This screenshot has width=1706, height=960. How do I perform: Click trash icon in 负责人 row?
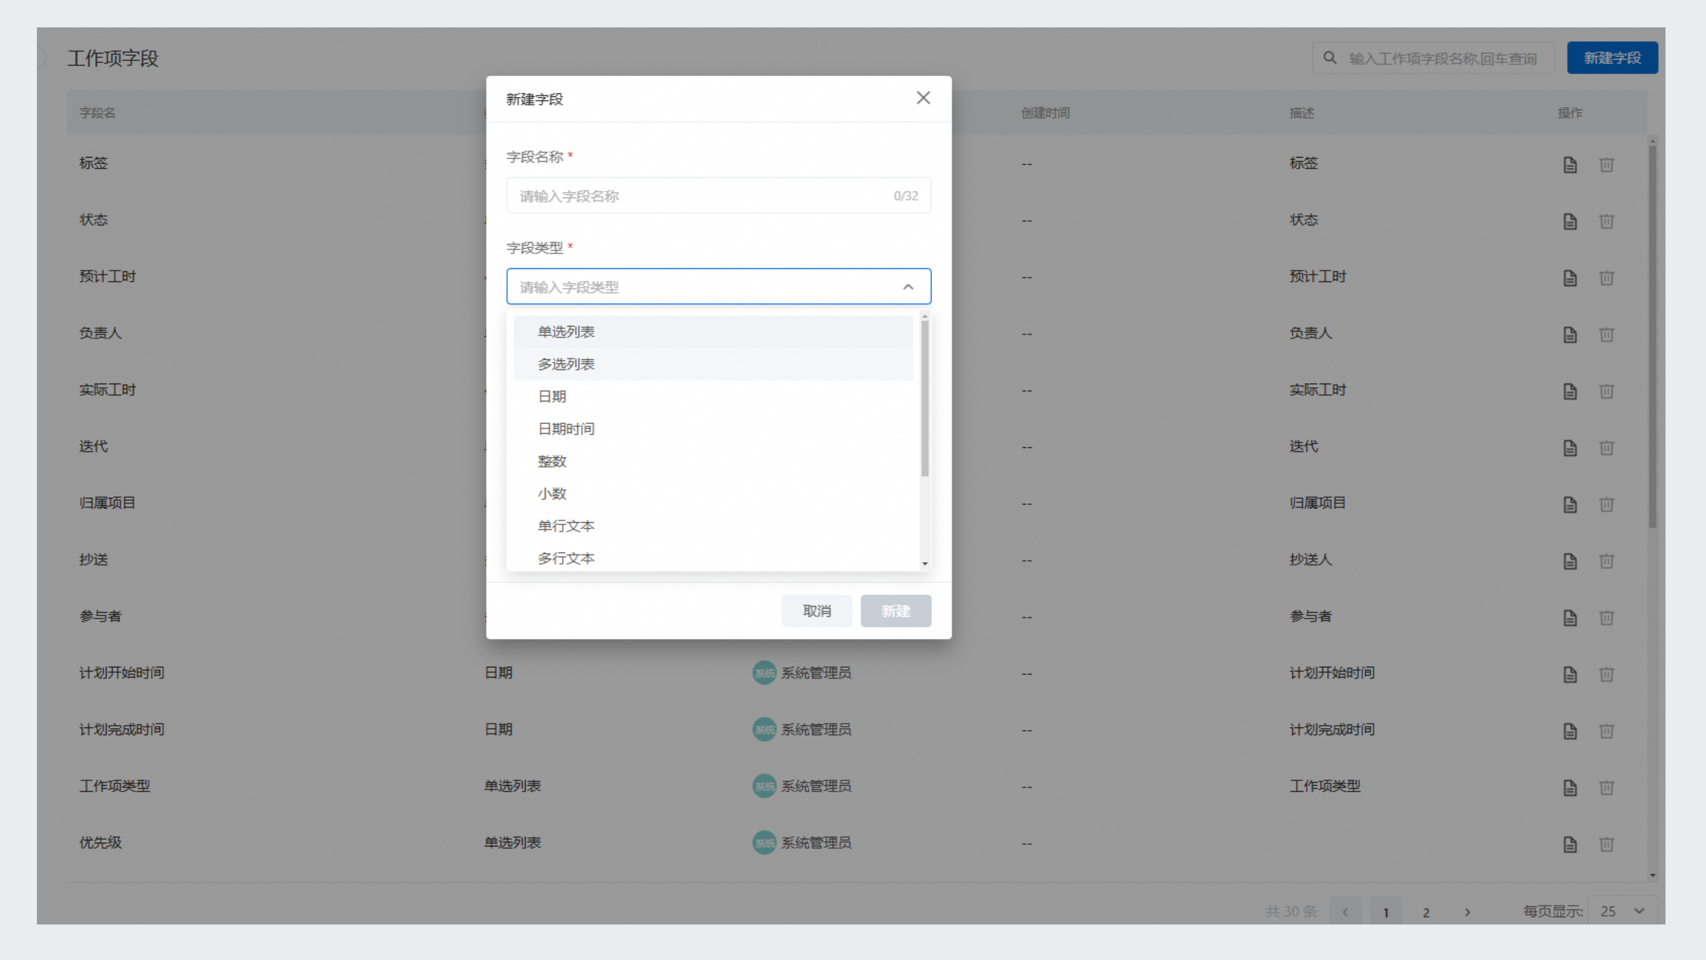tap(1606, 334)
